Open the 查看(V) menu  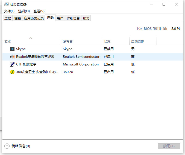39,11
